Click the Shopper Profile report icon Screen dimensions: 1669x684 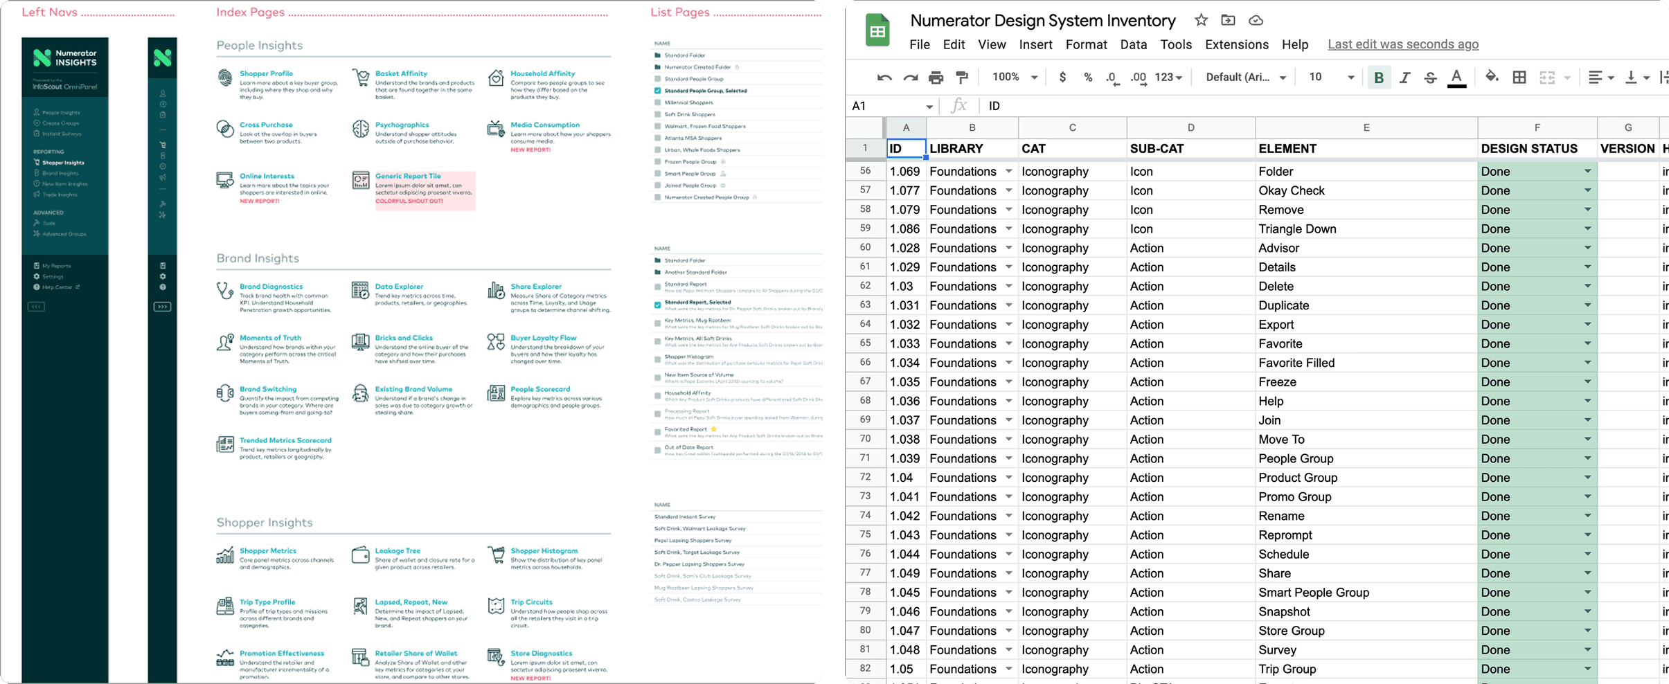pyautogui.click(x=225, y=77)
